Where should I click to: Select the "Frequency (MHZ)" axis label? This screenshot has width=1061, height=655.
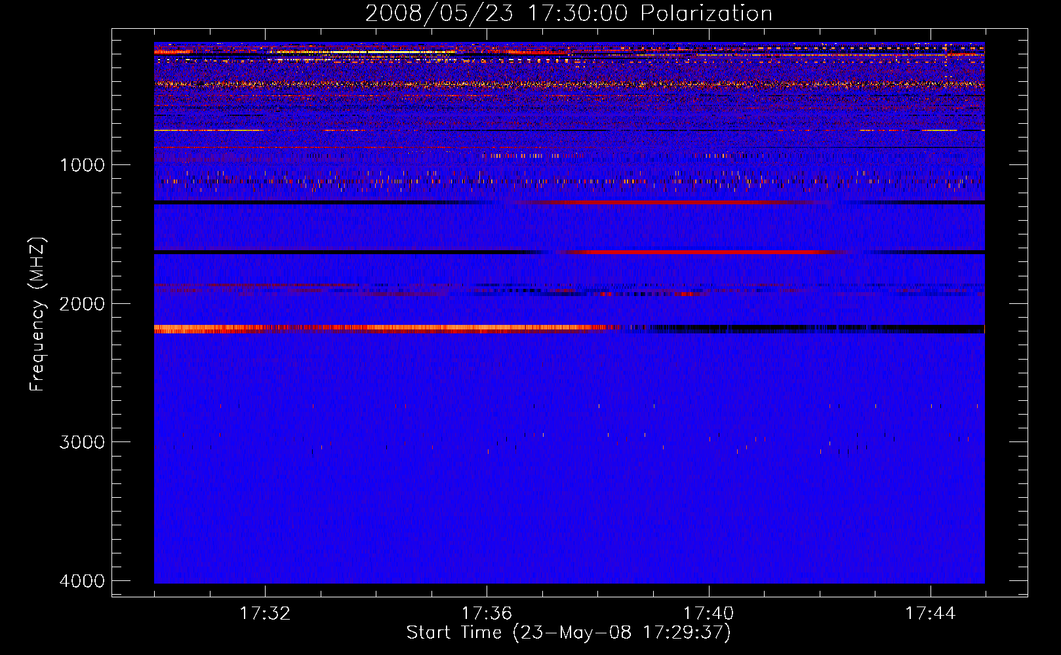[37, 314]
